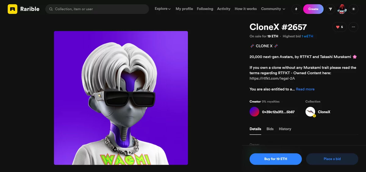This screenshot has width=366, height=172.
Task: Switch to the Bids tab
Action: coord(270,129)
